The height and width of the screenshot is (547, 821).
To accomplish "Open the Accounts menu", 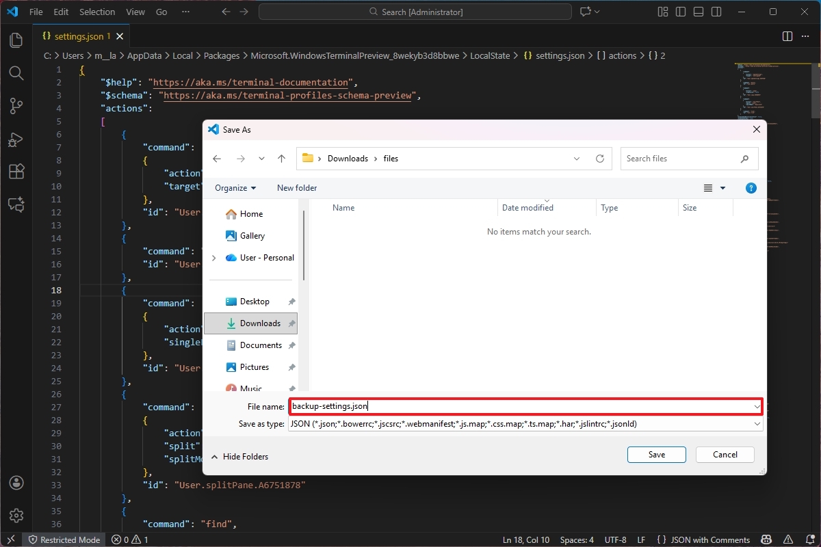I will [x=16, y=483].
